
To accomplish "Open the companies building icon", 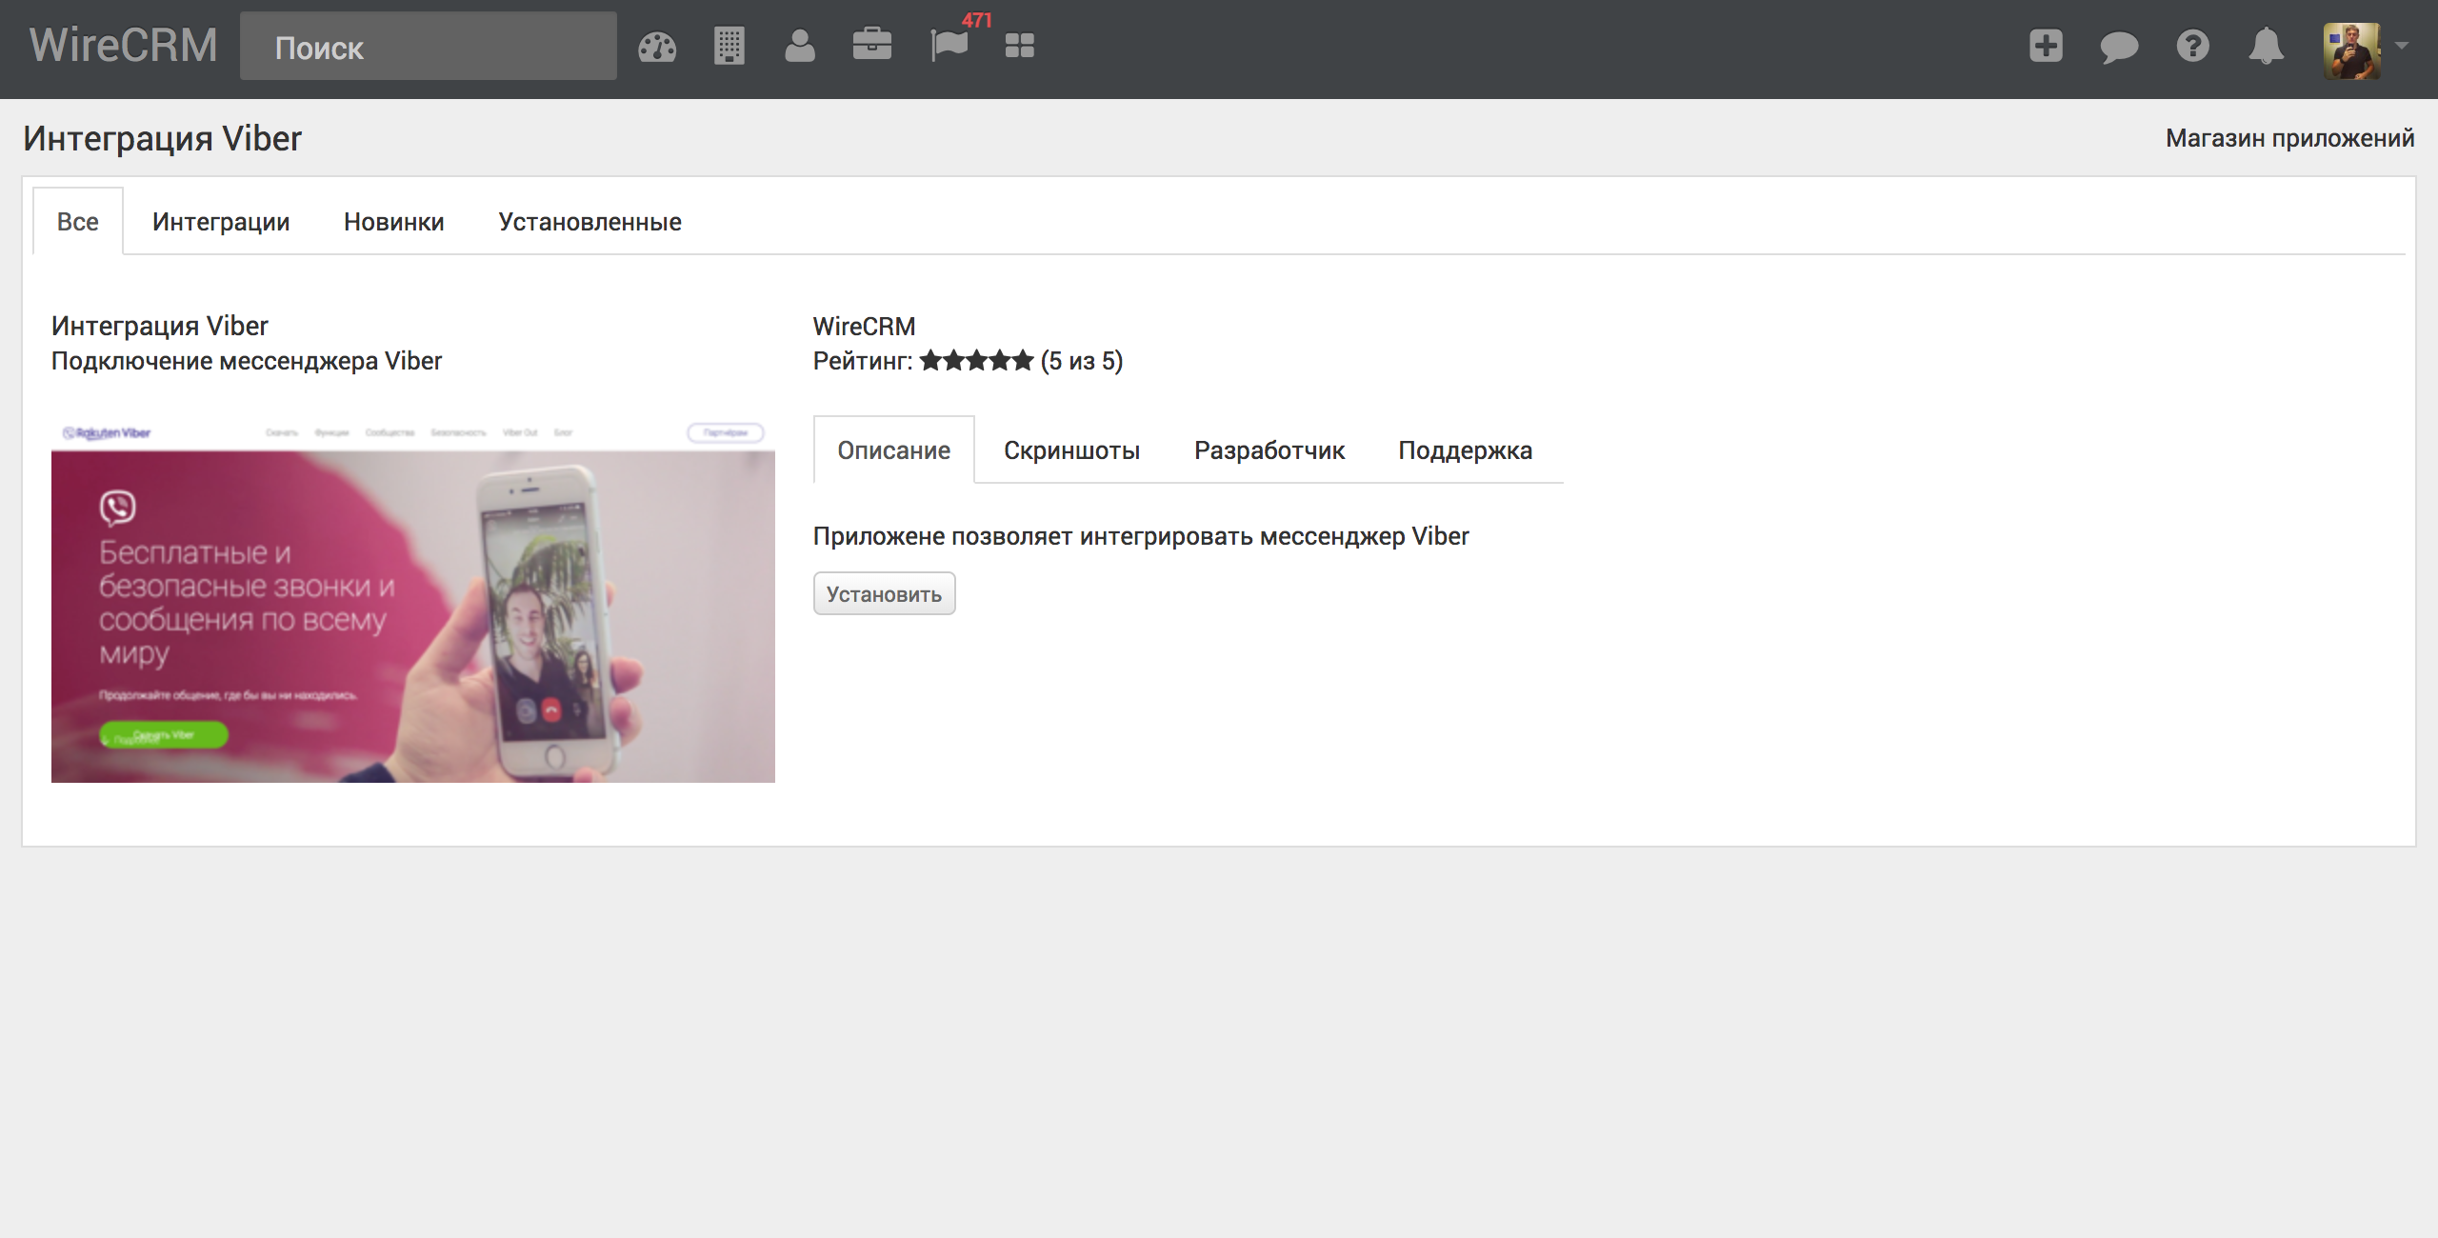I will tap(729, 46).
